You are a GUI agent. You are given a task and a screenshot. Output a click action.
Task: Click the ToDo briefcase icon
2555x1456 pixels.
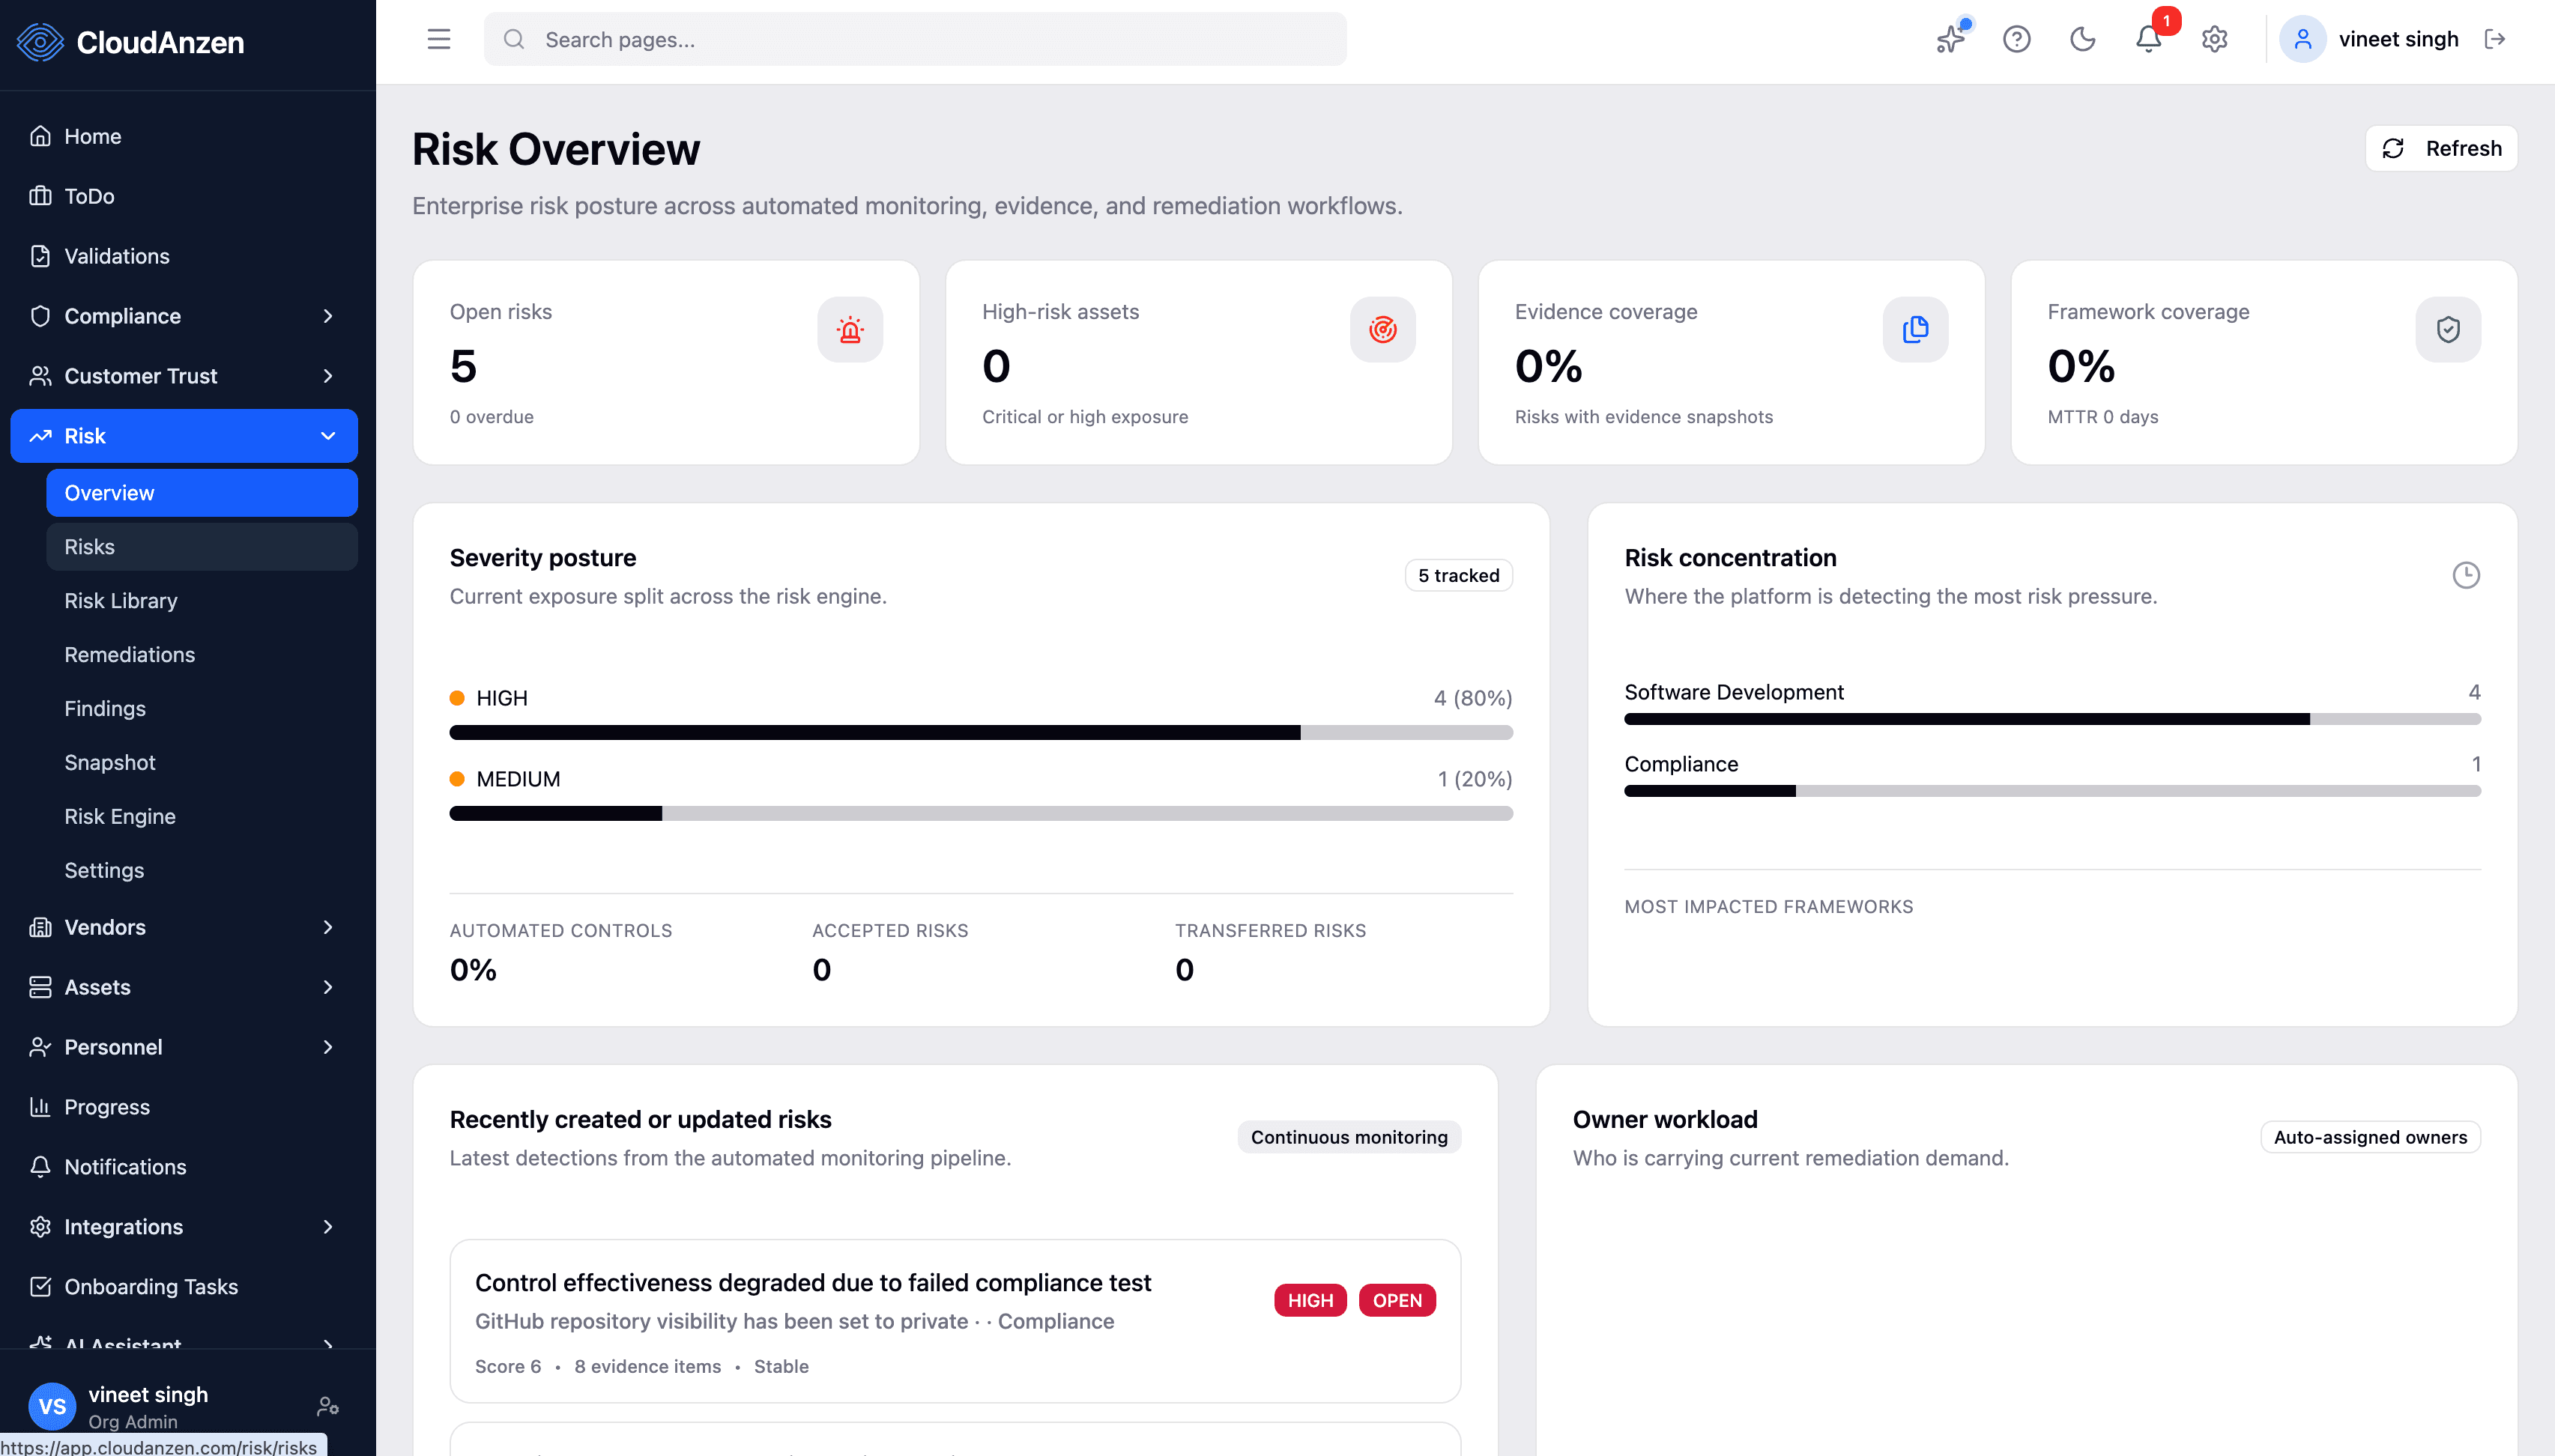click(40, 196)
